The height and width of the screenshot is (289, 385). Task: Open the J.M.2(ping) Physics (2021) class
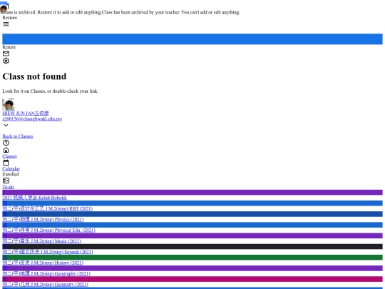tap(43, 220)
